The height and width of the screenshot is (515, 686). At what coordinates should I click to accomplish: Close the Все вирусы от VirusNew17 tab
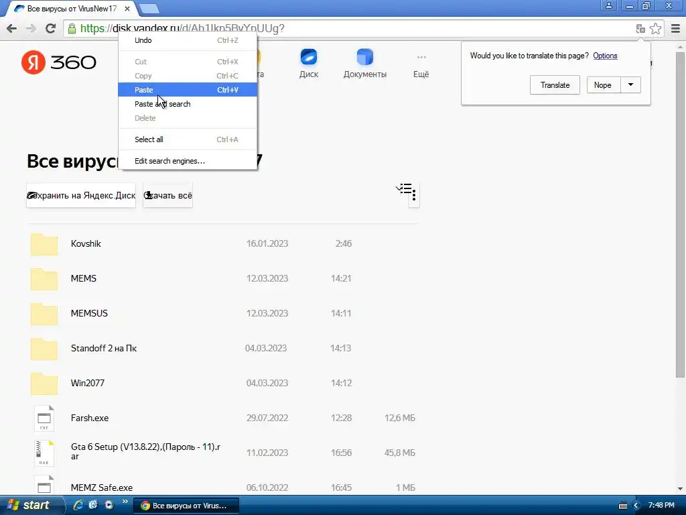tap(127, 8)
